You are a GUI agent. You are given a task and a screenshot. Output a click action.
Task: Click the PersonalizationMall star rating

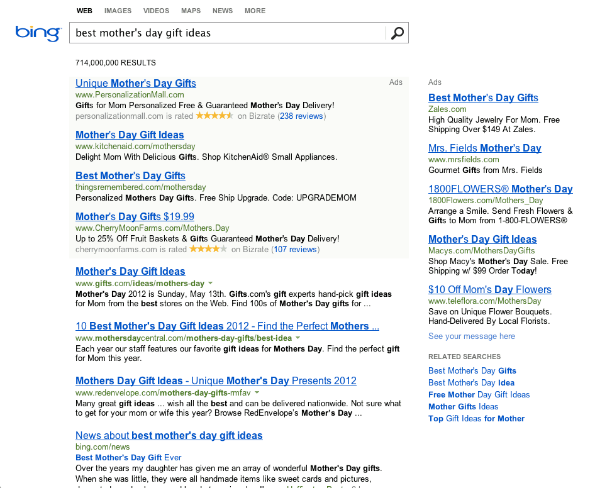[214, 116]
